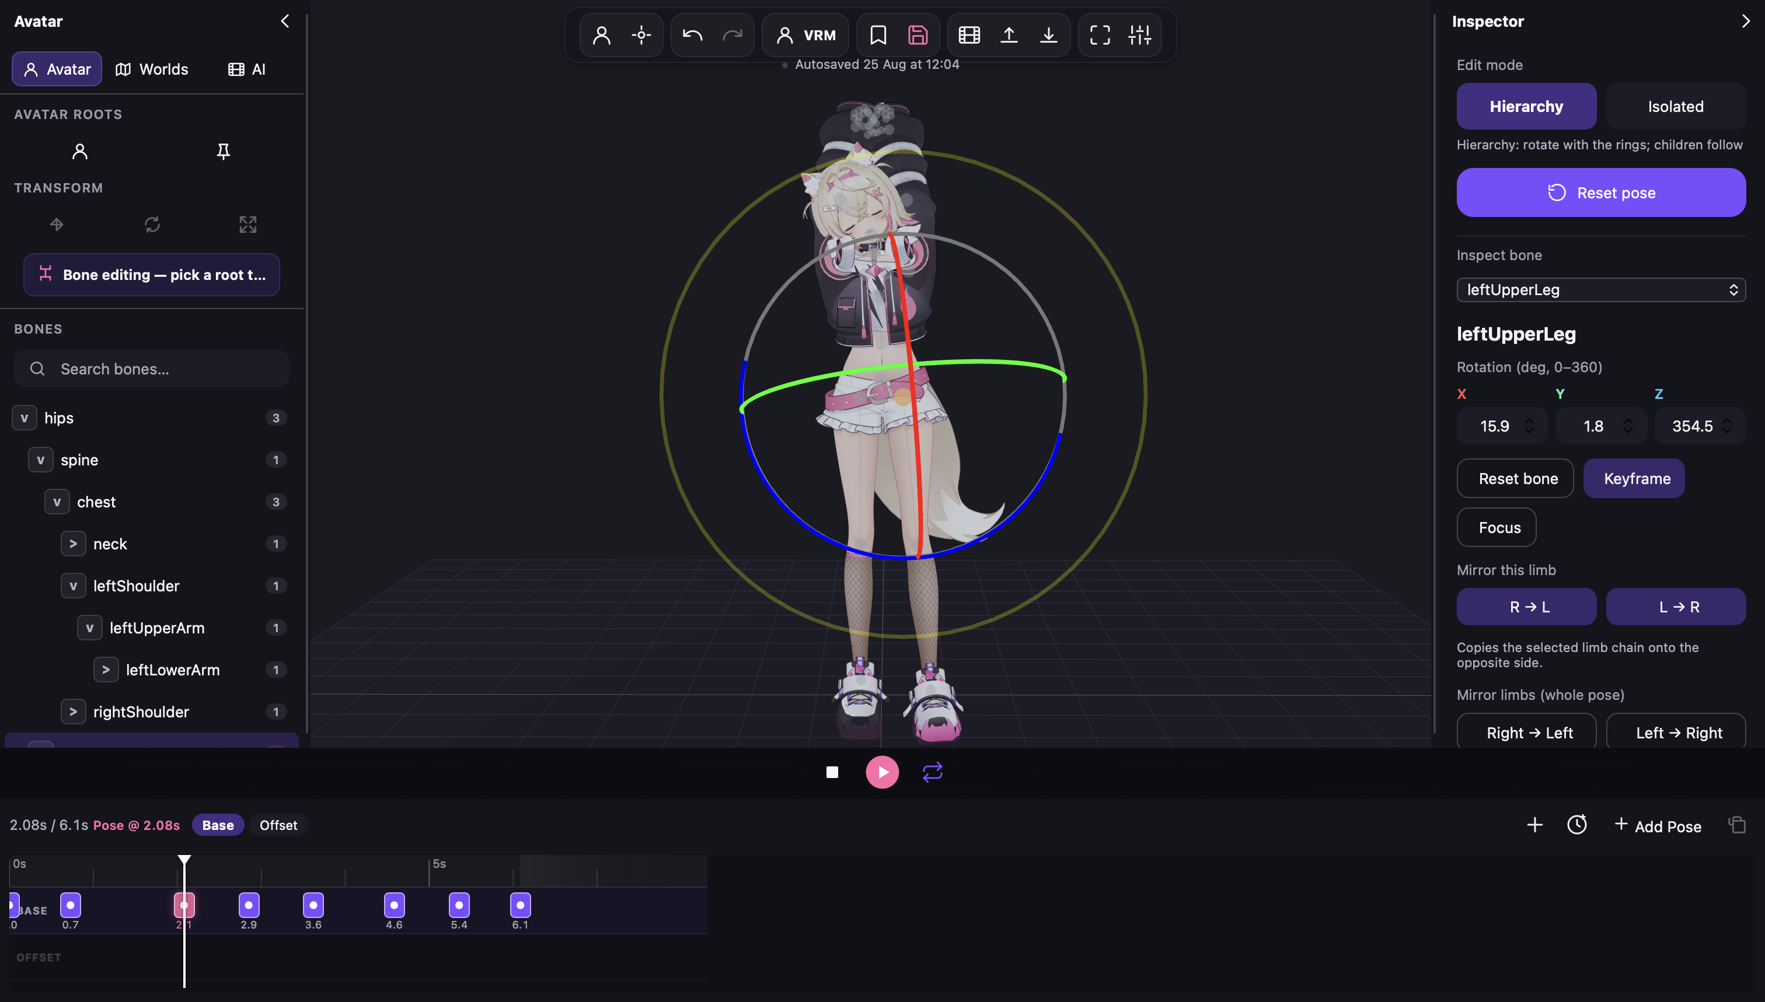The image size is (1765, 1002).
Task: Select the Offset timeline layer toggle
Action: pyautogui.click(x=278, y=825)
